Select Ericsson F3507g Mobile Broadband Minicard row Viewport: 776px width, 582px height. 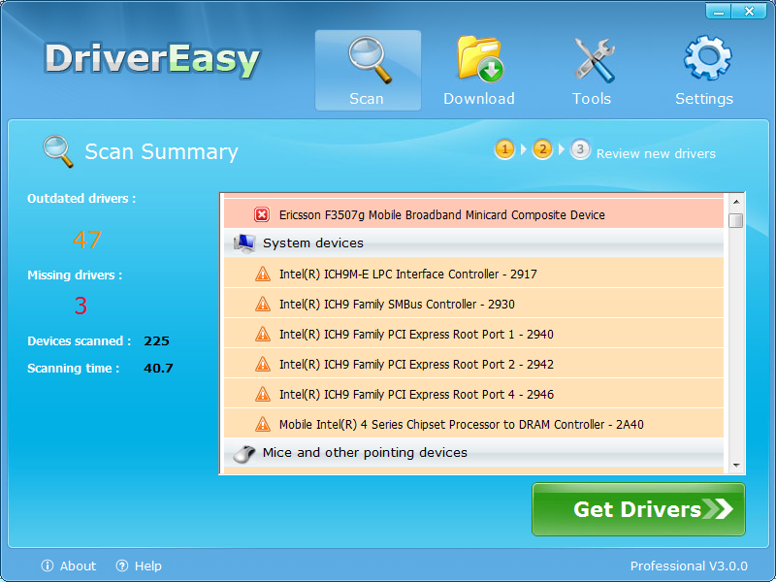click(x=473, y=214)
